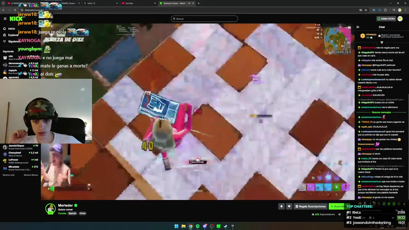The width and height of the screenshot is (409, 230).
Task: Click the crossed-eye icon in address bar
Action: [x=361, y=10]
